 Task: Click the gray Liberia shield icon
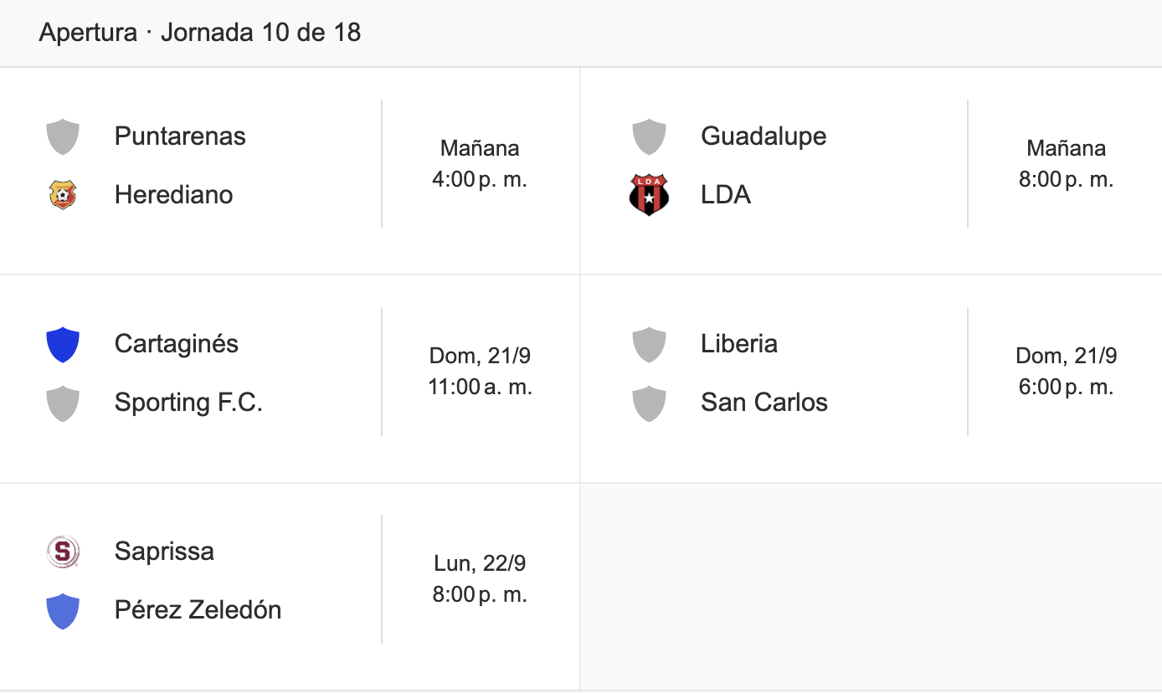[649, 345]
